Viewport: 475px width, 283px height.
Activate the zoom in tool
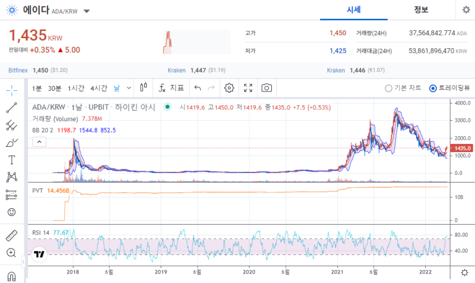pos(11,253)
